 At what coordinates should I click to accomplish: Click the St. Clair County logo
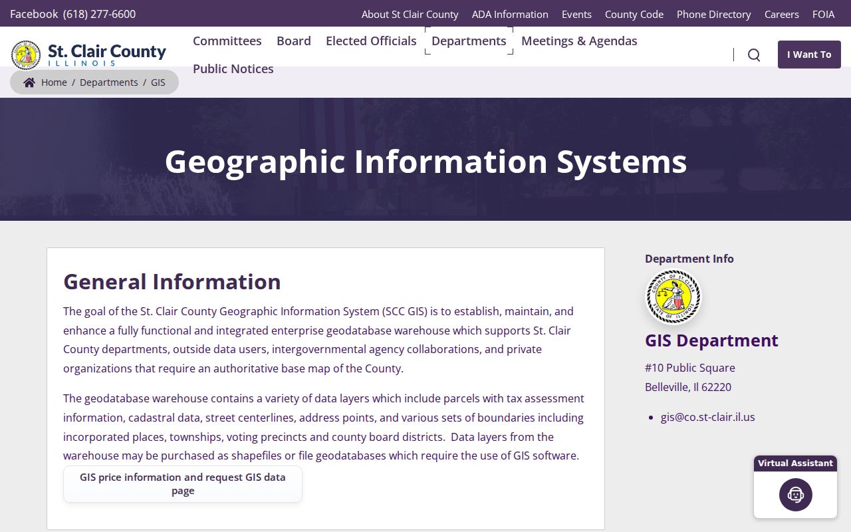tap(89, 55)
